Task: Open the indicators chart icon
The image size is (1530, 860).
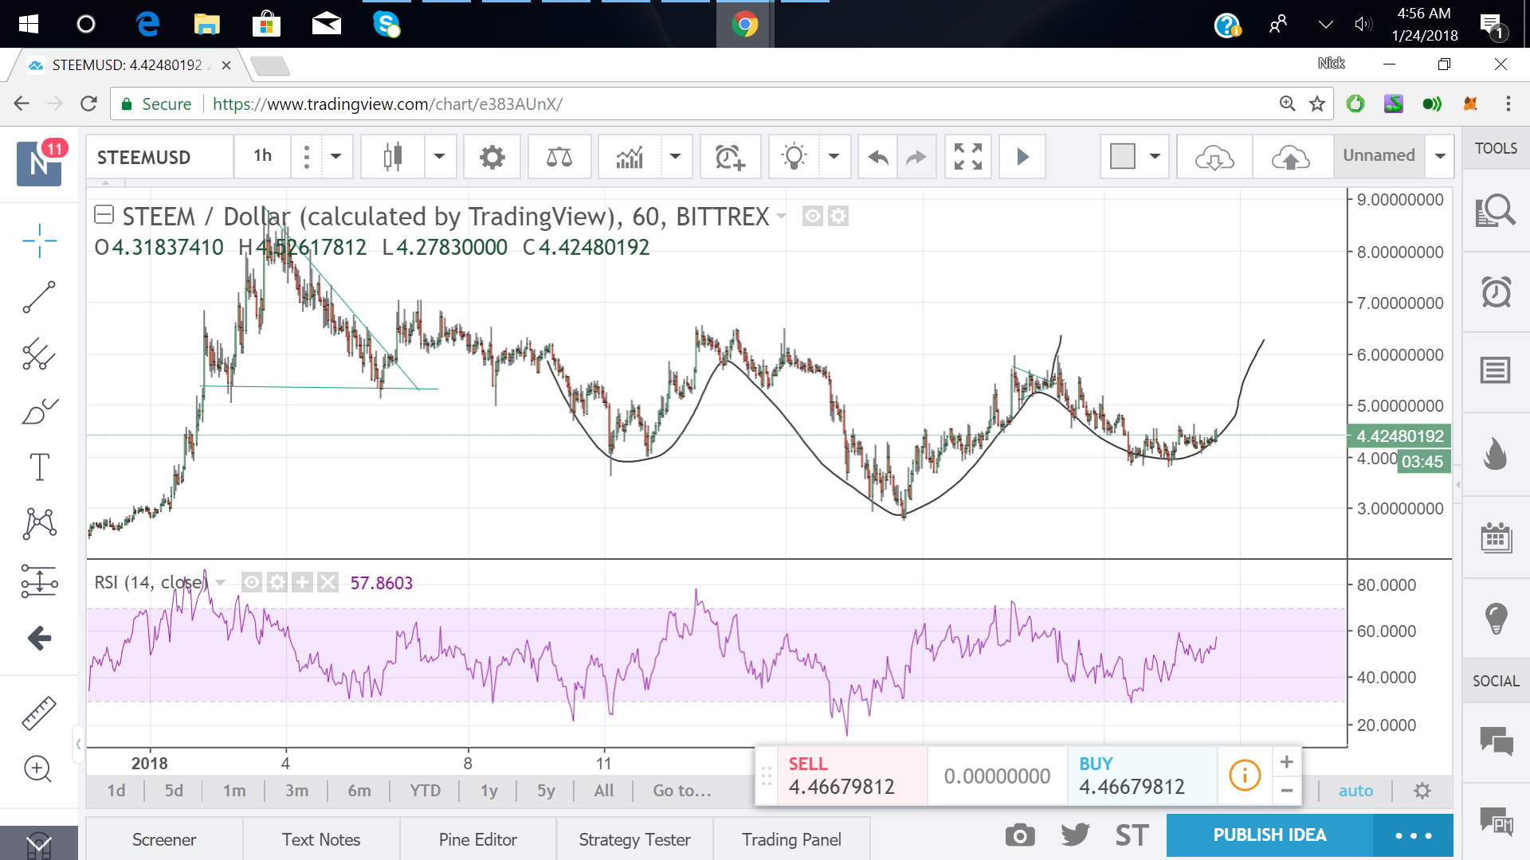Action: pyautogui.click(x=630, y=157)
